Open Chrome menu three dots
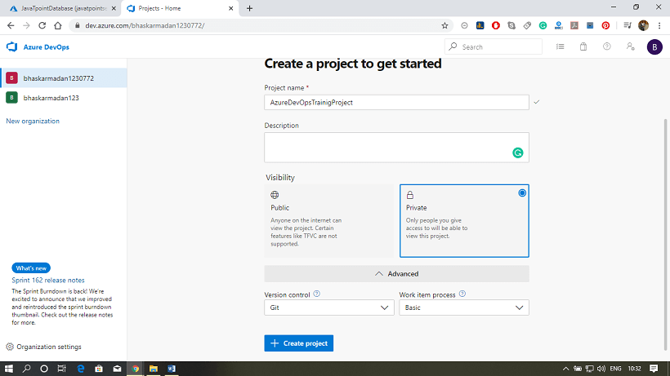This screenshot has height=376, width=670. 659,25
